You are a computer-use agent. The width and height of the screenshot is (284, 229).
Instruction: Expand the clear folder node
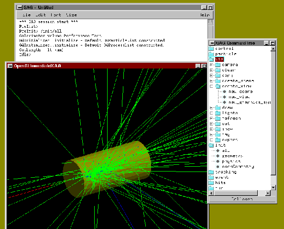coord(211,70)
